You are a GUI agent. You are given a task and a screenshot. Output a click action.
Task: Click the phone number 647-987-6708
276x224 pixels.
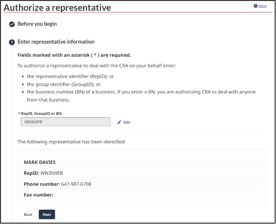[76, 184]
